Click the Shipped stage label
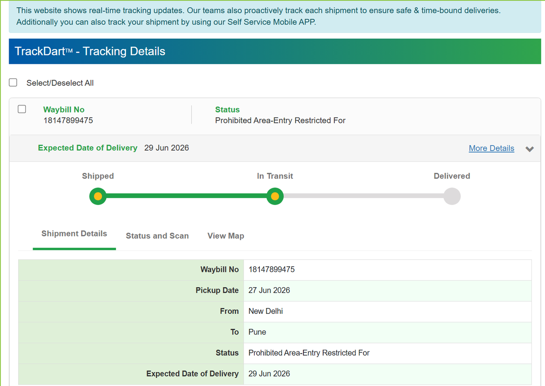Screen dimensions: 545x386 tap(98, 176)
